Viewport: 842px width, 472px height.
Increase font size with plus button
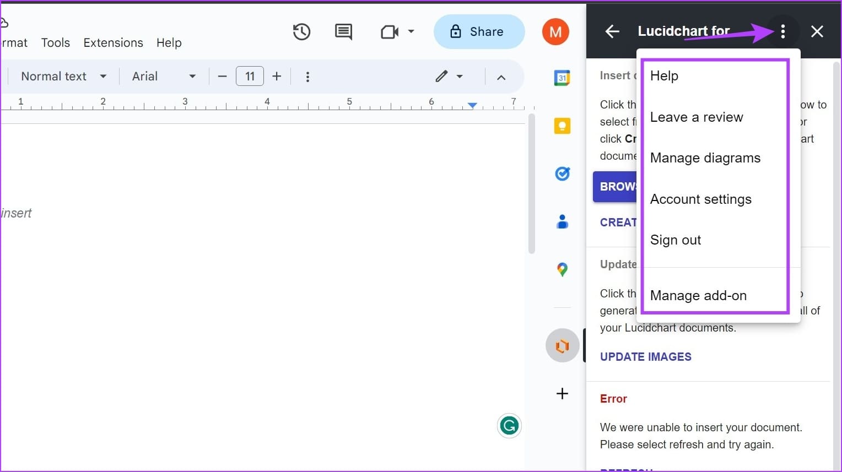[x=277, y=77]
